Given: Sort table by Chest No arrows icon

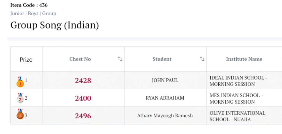Looking at the screenshot, I should coord(120,59).
